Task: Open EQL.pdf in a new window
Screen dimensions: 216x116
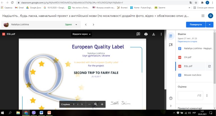Action: coord(209,66)
